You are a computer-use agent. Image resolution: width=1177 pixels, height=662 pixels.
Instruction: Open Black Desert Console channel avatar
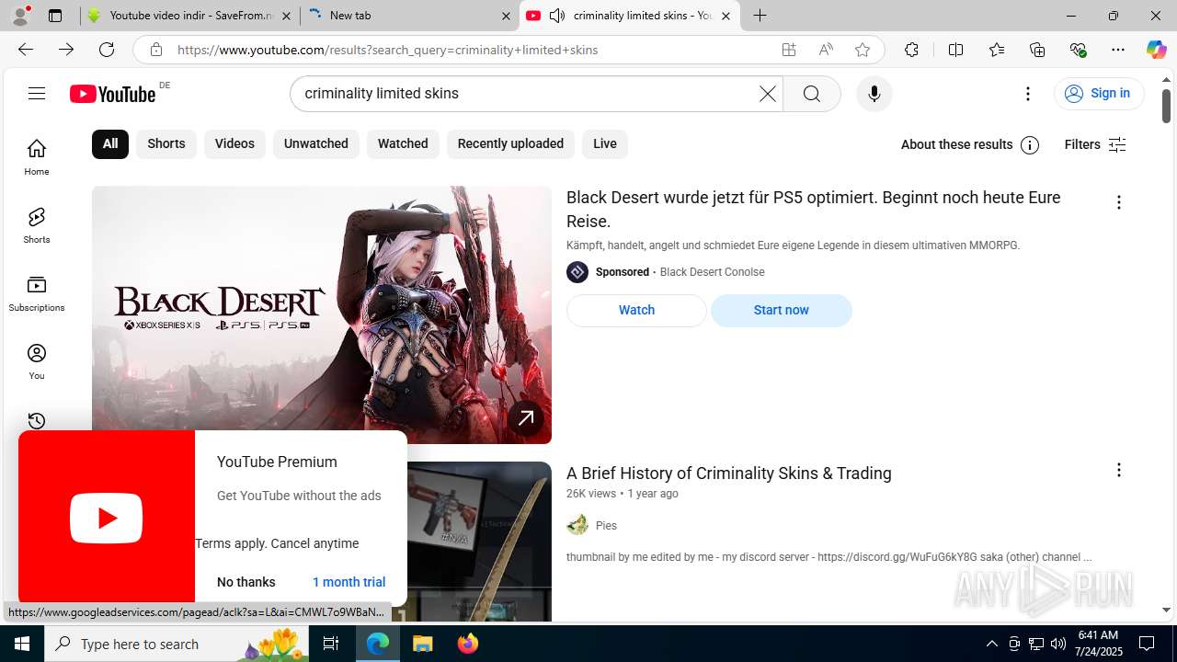(577, 272)
